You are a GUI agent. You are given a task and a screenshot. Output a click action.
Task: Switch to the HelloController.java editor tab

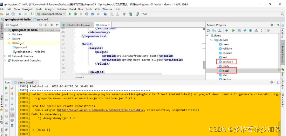[x=78, y=25]
